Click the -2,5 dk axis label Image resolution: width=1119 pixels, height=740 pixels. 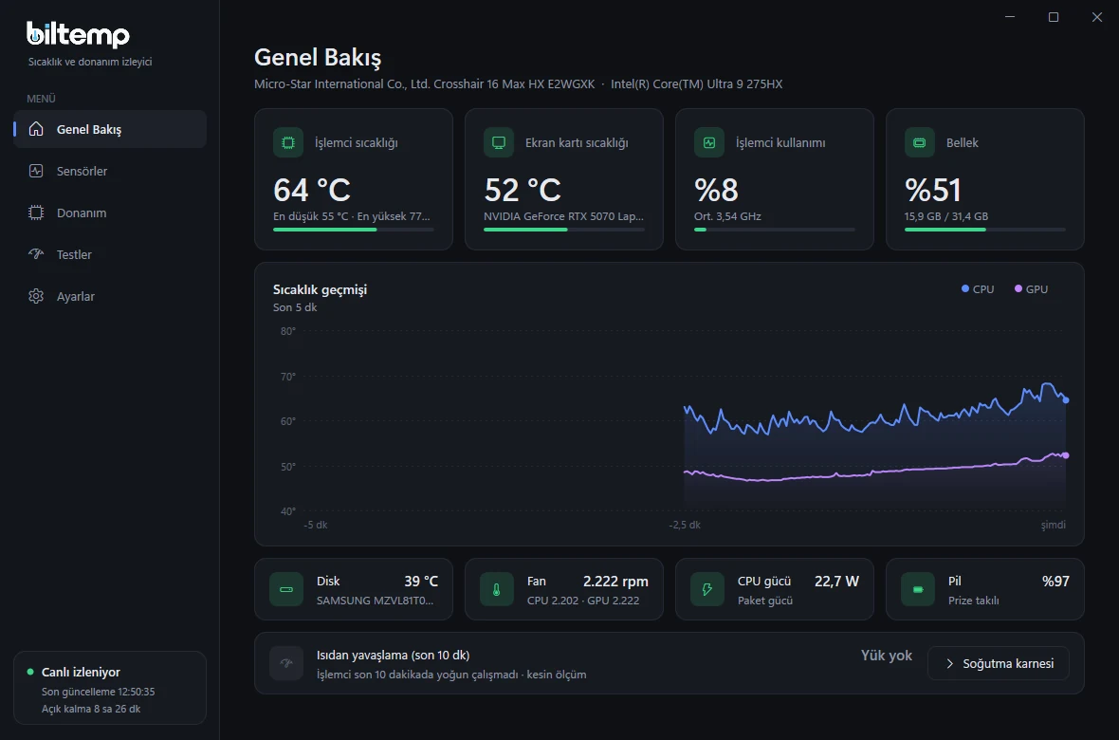pos(685,525)
